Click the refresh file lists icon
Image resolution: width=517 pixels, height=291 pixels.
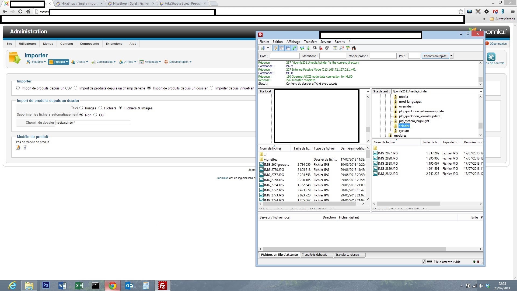302,48
